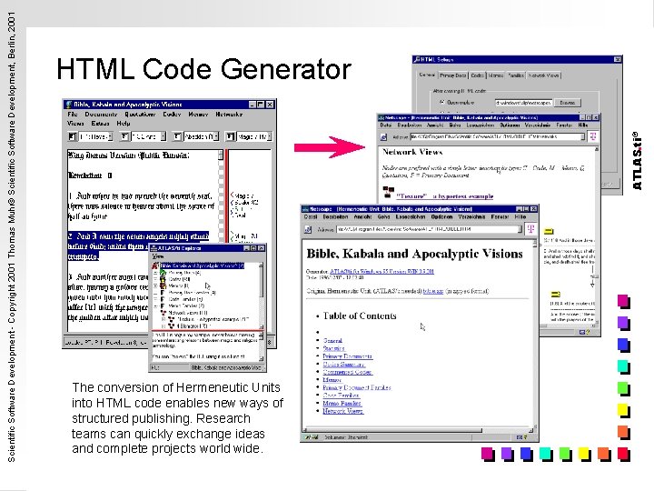This screenshot has width=654, height=491.
Task: Switch to Memos tab in HTML Setup
Action: [x=496, y=75]
